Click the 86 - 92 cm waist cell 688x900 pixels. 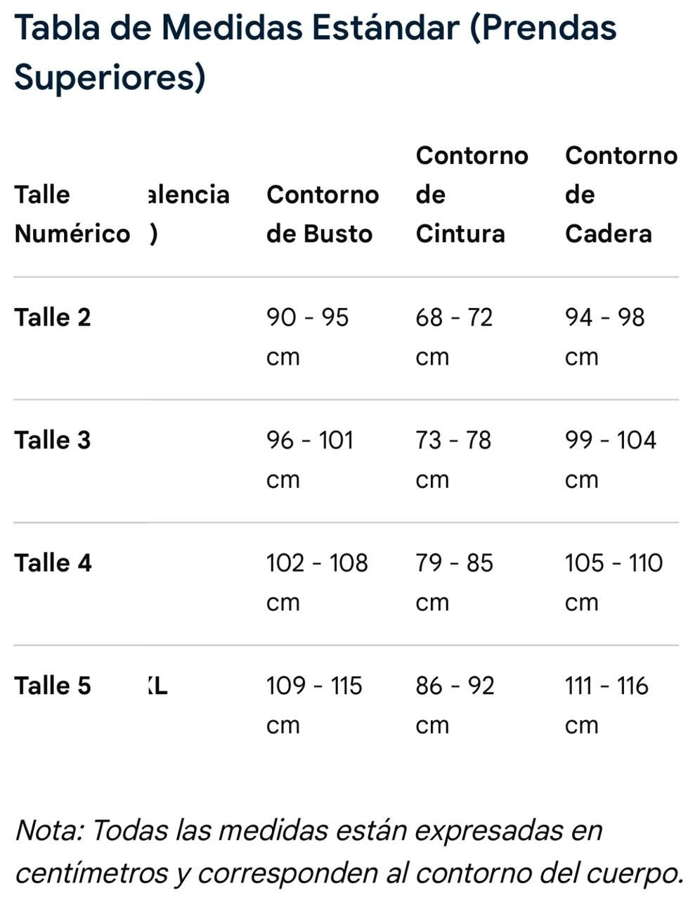point(455,705)
